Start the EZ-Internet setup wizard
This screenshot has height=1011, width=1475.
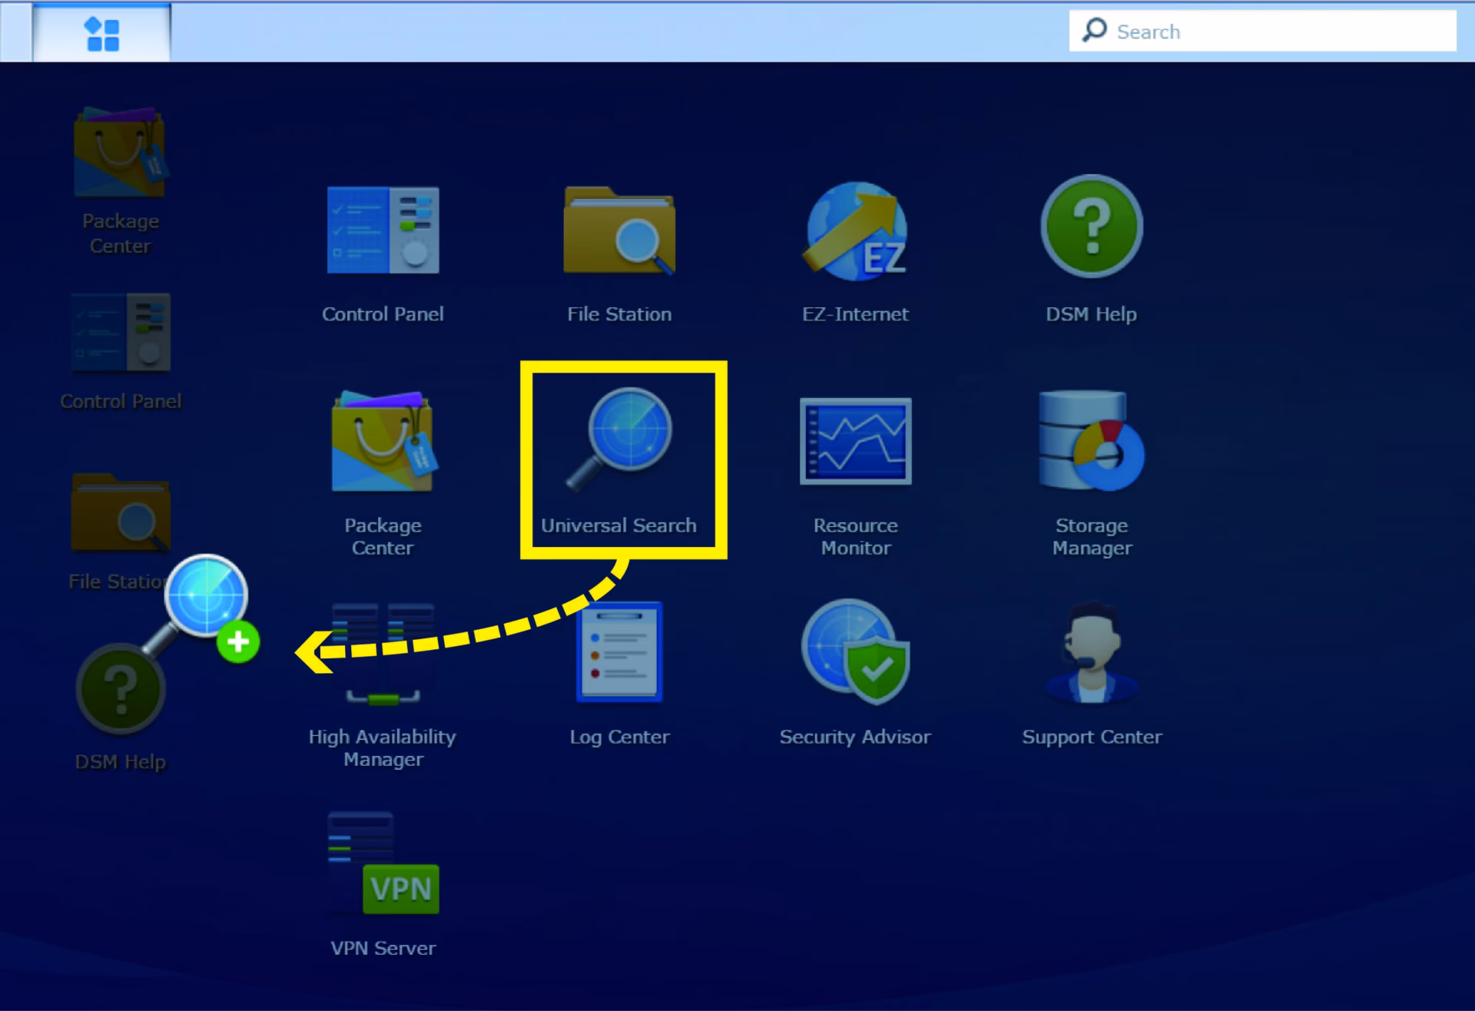855,230
